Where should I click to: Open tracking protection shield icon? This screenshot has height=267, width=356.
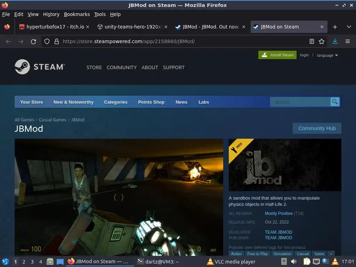[x=47, y=41]
